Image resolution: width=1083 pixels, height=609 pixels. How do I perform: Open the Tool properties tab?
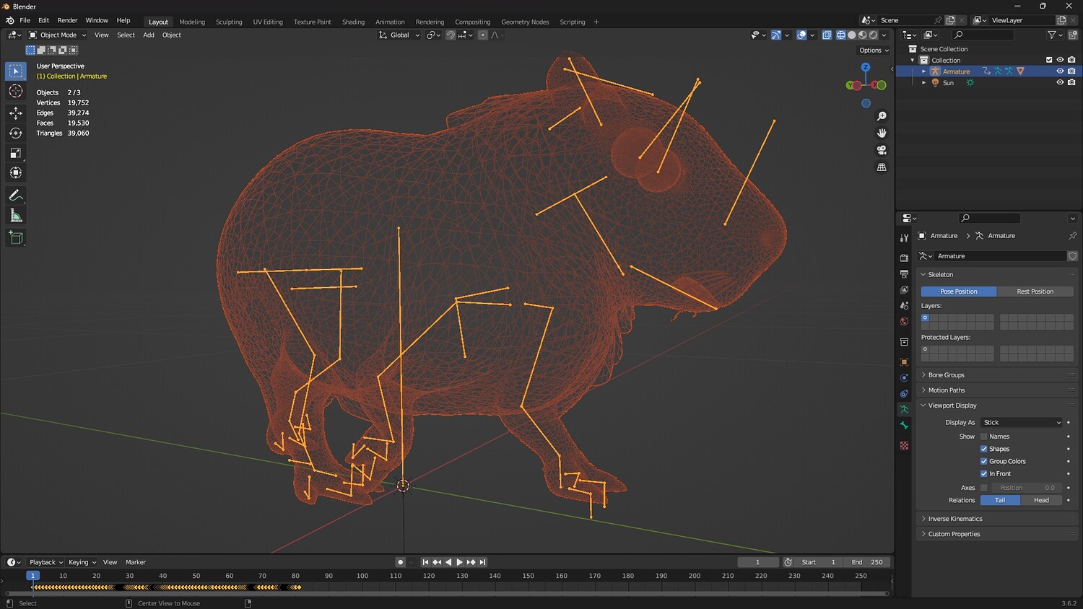coord(904,238)
